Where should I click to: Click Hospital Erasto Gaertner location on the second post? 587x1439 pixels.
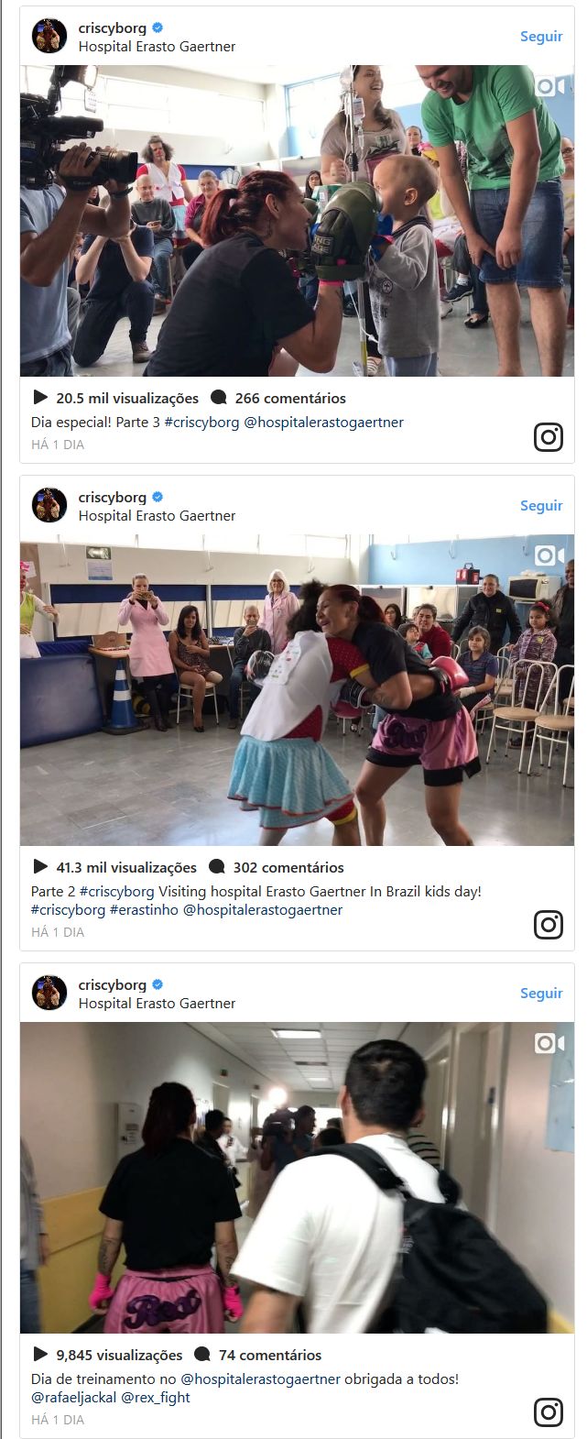click(157, 516)
